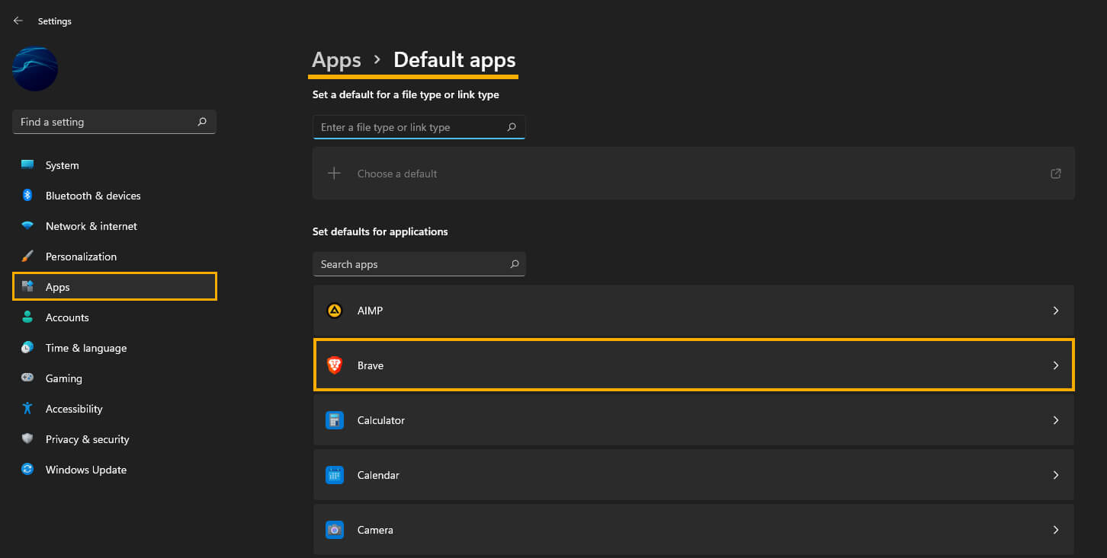This screenshot has width=1107, height=558.
Task: Select Apps in the sidebar
Action: pos(114,286)
